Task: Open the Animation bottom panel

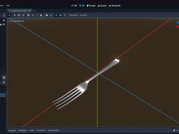Action: click(x=41, y=130)
